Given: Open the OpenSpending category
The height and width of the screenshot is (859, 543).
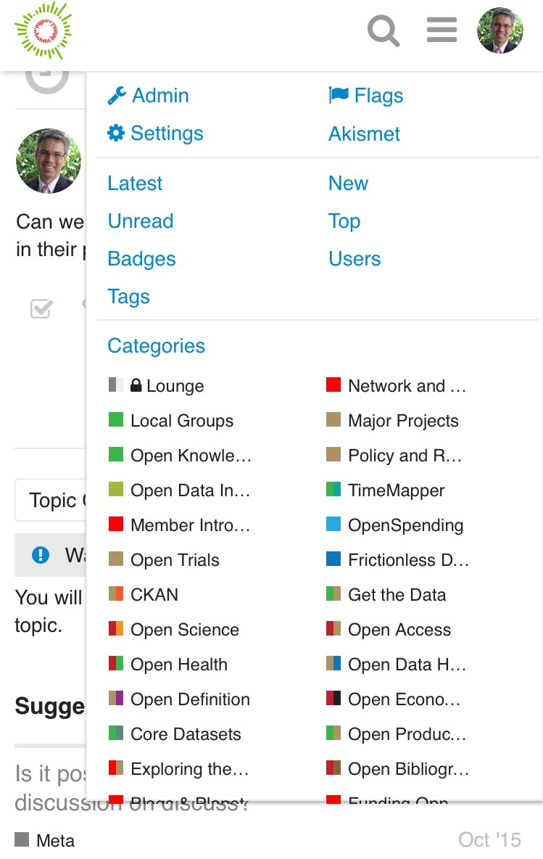Looking at the screenshot, I should pyautogui.click(x=405, y=525).
